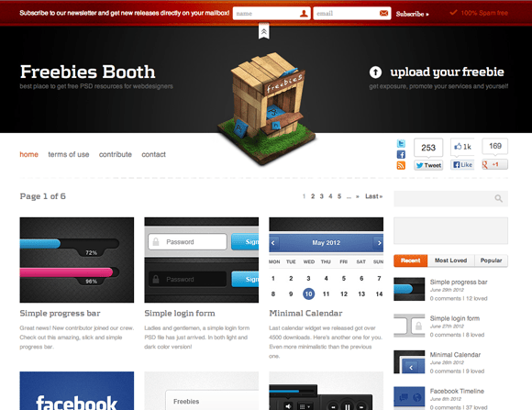Click the person icon in name field
Image resolution: width=532 pixels, height=410 pixels.
point(304,13)
